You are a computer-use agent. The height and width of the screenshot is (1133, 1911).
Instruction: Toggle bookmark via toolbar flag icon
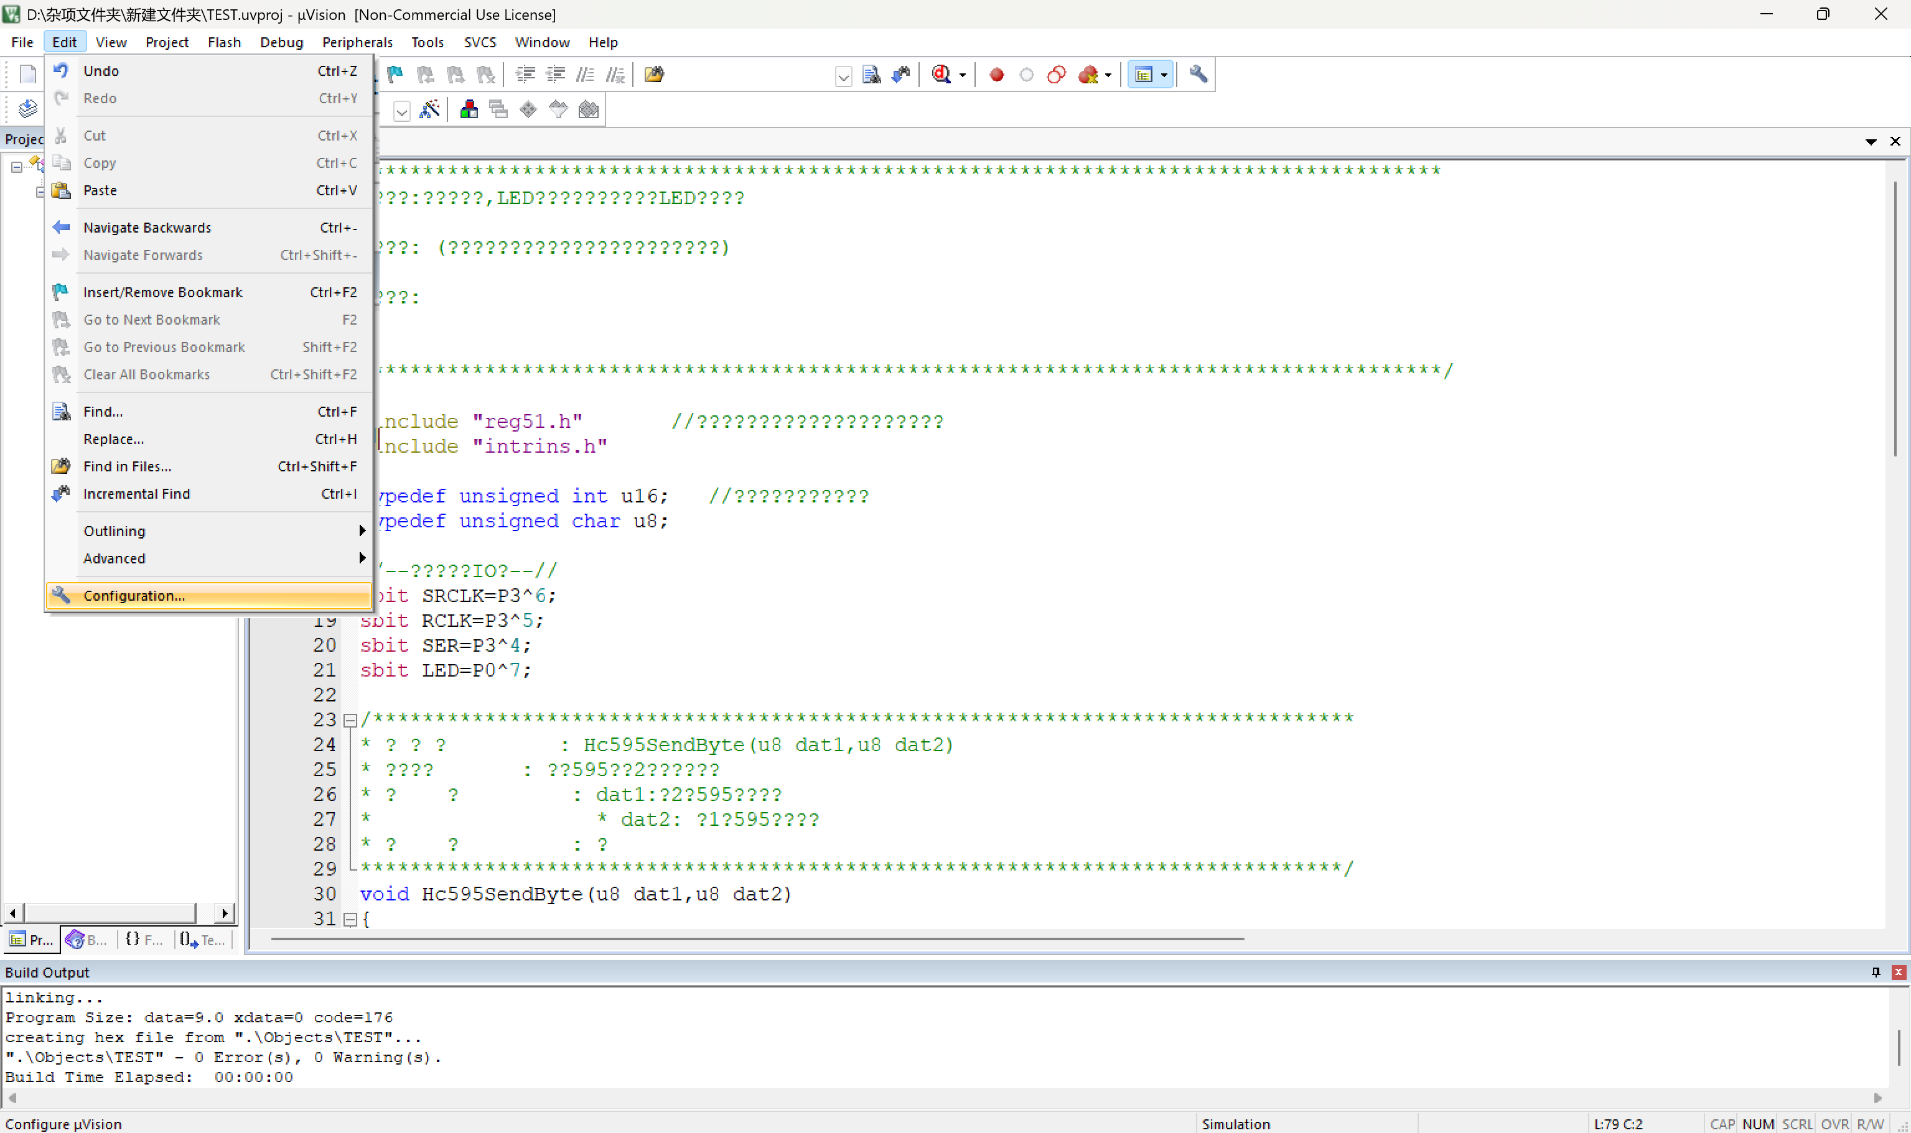pos(395,74)
